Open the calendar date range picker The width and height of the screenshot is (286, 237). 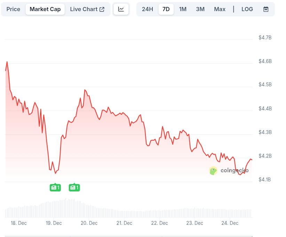point(266,9)
